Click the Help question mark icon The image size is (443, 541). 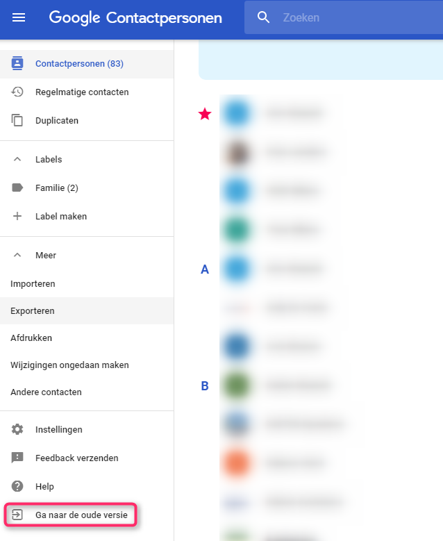click(17, 486)
